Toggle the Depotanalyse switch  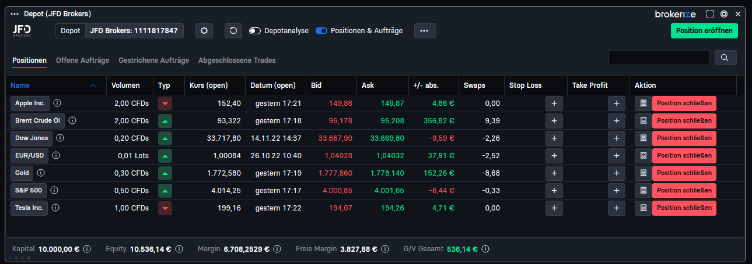[x=254, y=31]
